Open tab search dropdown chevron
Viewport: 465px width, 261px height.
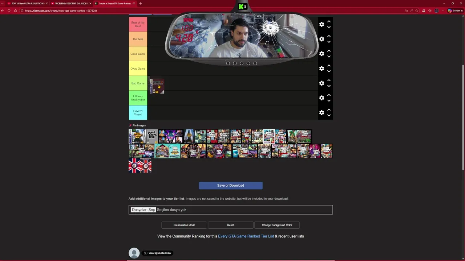[x=2, y=3]
